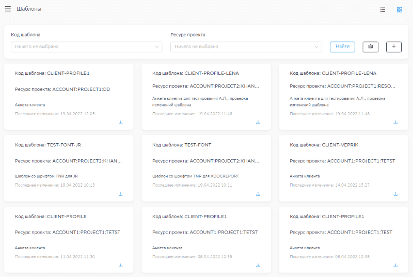Download the CLIENT-PROFILE template modified 11.04.2022
The image size is (413, 277).
click(x=120, y=266)
